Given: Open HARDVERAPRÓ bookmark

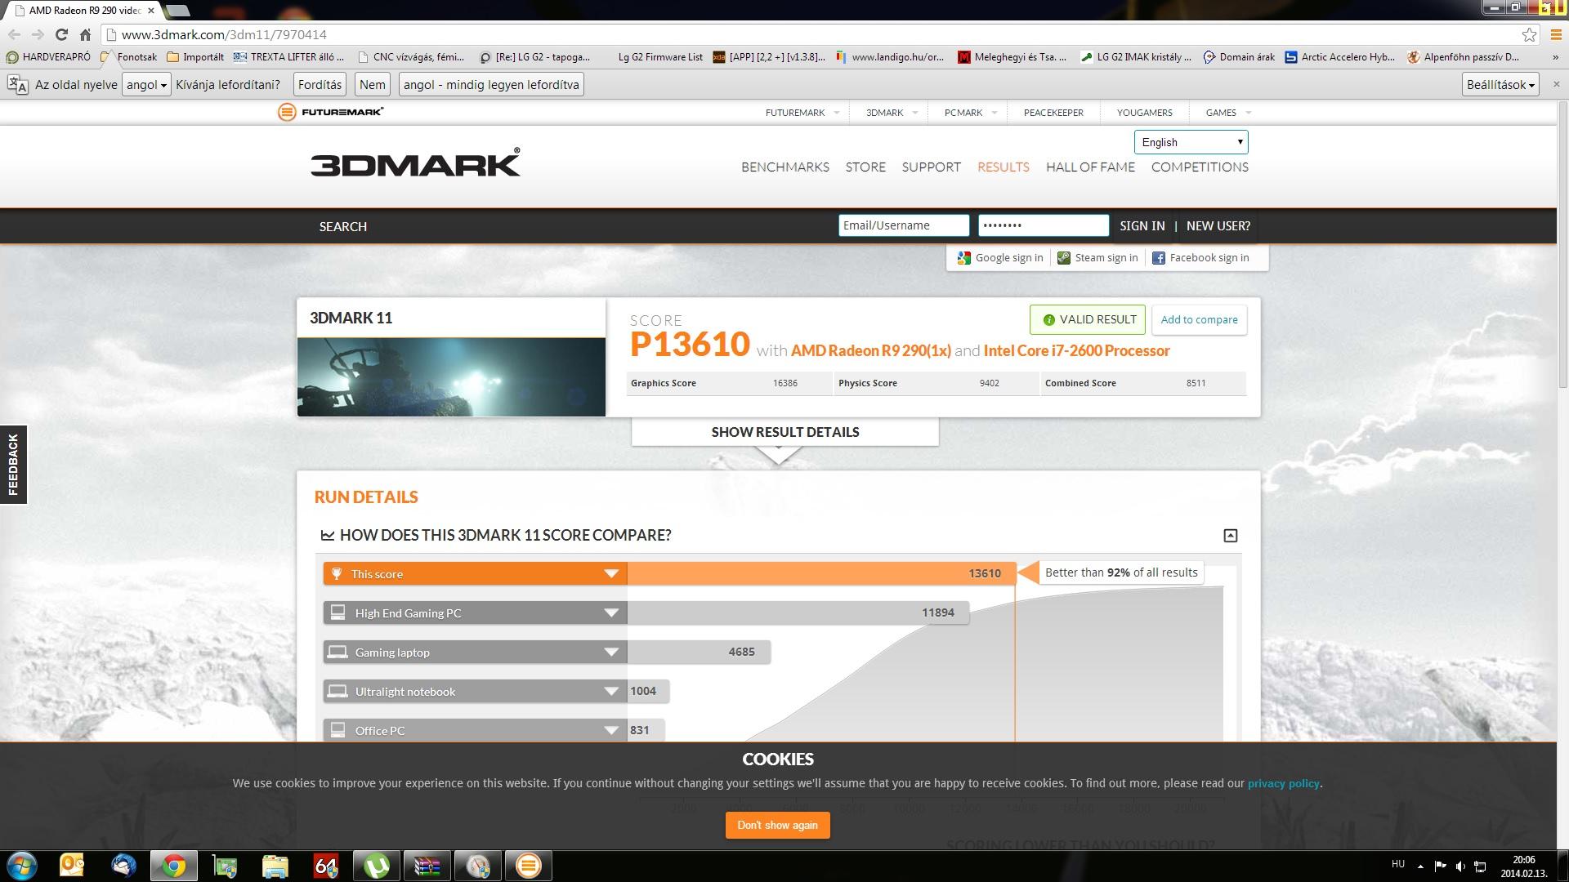Looking at the screenshot, I should (48, 57).
